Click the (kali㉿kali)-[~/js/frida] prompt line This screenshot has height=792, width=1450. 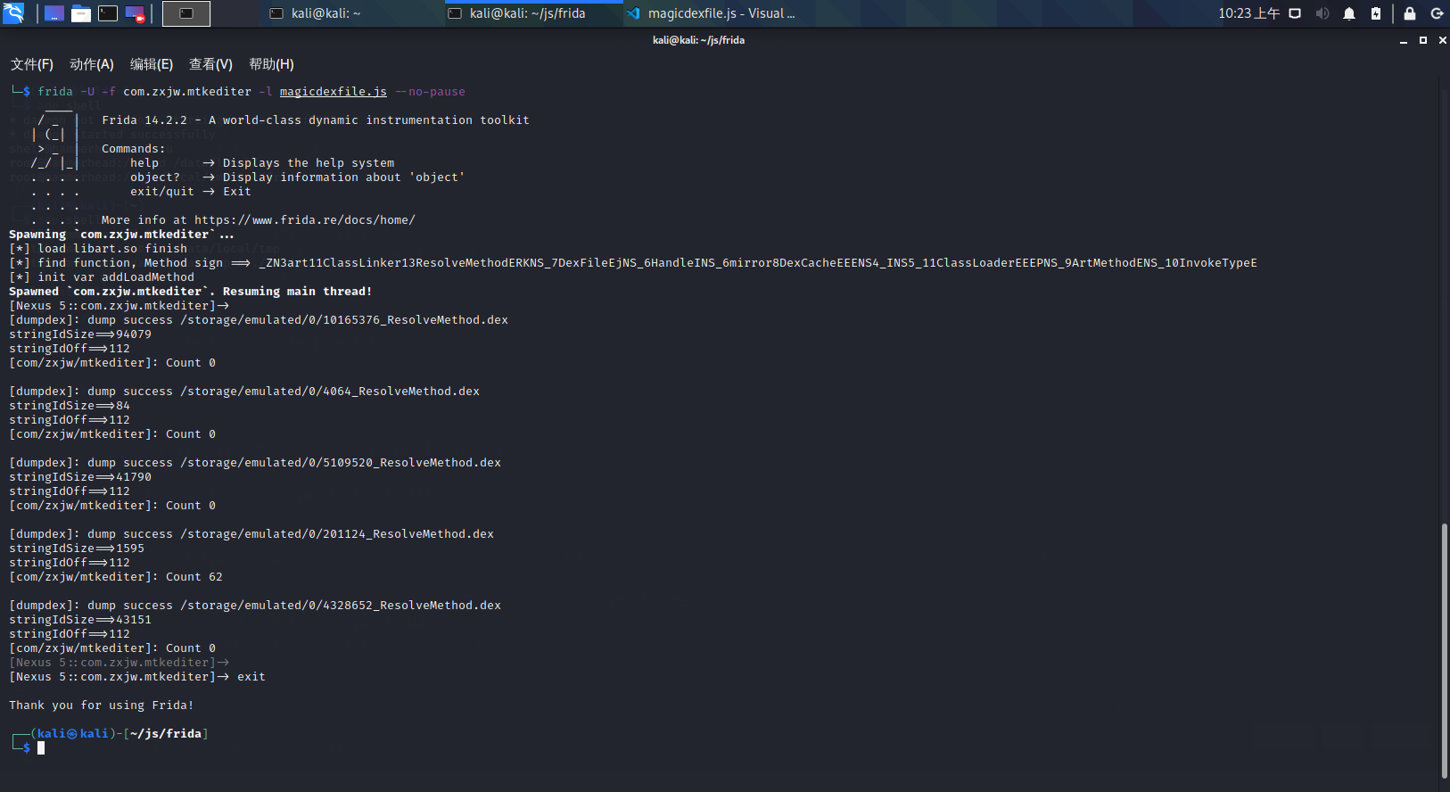point(111,734)
